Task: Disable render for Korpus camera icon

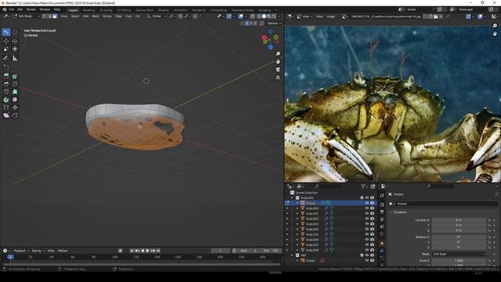Action: [373, 203]
